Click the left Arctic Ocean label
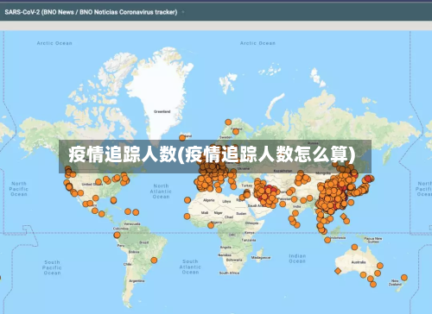Screen dimensions: 432x314 click(x=54, y=43)
